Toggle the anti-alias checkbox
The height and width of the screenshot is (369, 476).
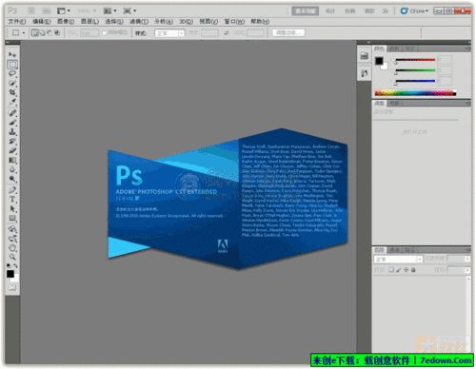coord(105,33)
